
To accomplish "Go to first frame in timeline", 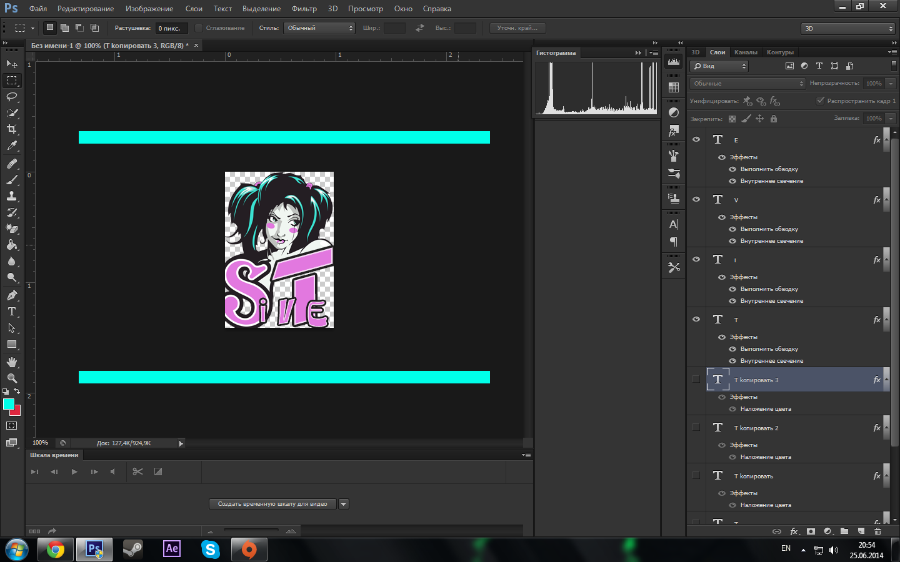I will click(x=34, y=471).
